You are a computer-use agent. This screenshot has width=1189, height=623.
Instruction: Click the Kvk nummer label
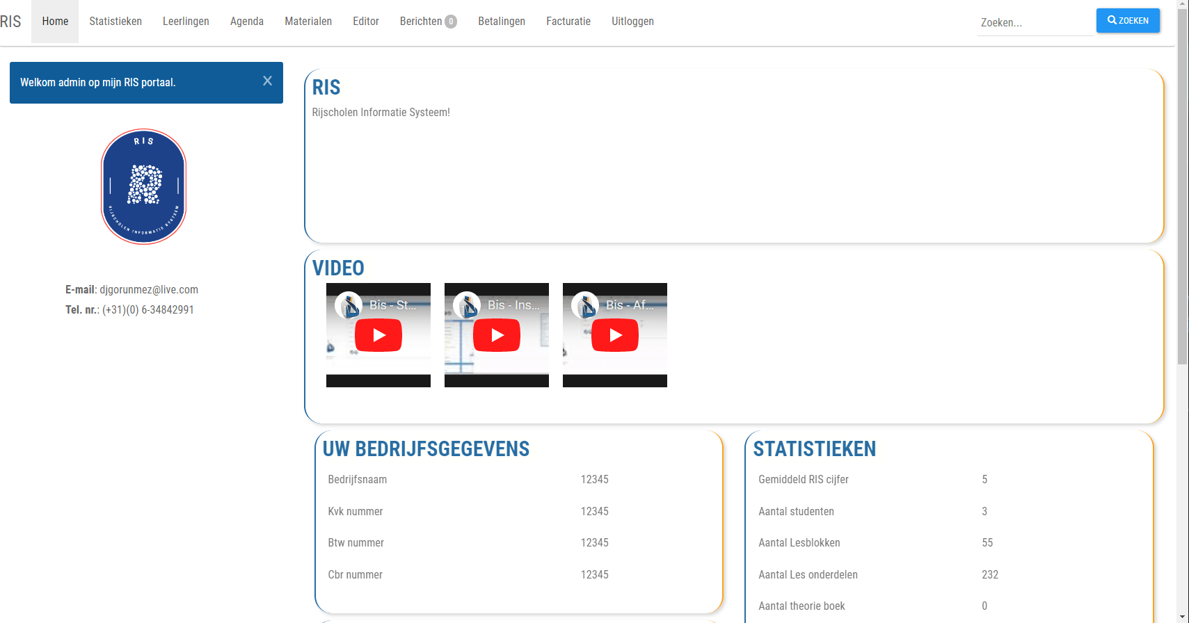(356, 512)
